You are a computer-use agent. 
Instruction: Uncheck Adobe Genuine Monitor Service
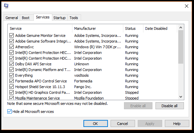pos(12,36)
